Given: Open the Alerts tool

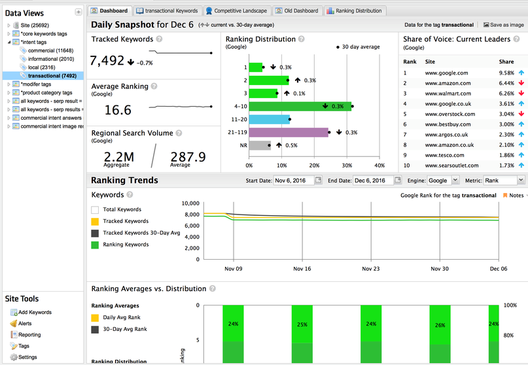Looking at the screenshot, I should [25, 324].
